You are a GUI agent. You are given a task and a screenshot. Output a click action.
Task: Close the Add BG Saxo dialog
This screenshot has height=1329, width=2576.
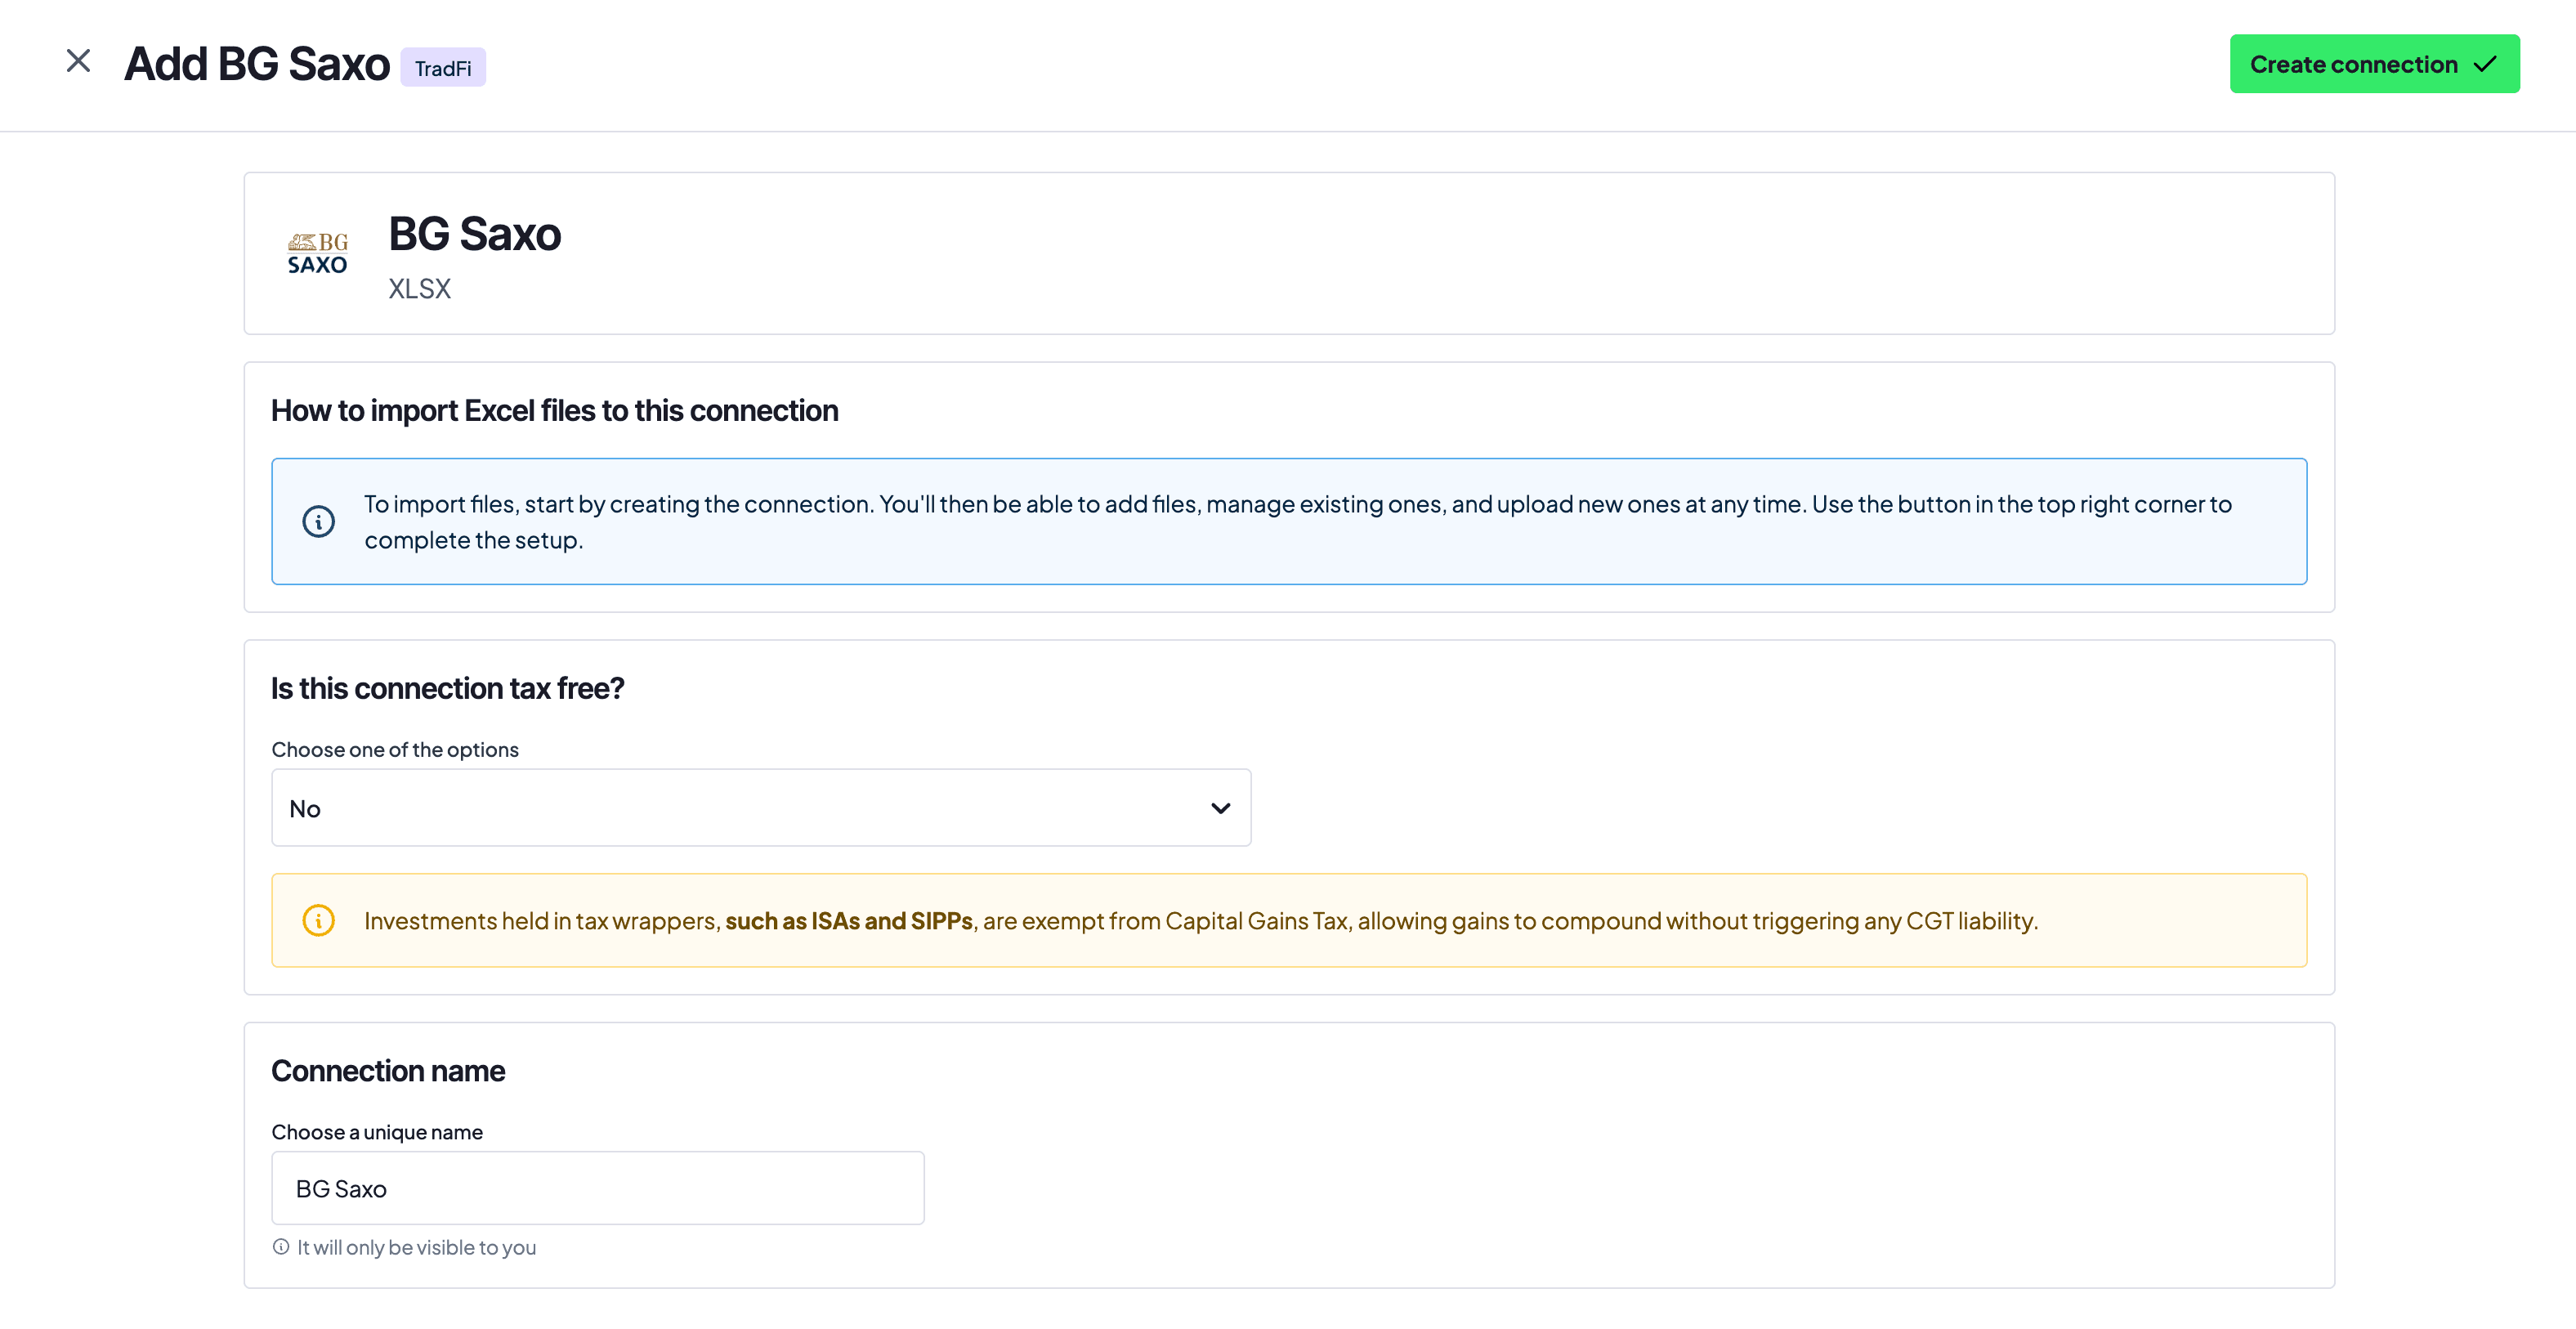78,62
